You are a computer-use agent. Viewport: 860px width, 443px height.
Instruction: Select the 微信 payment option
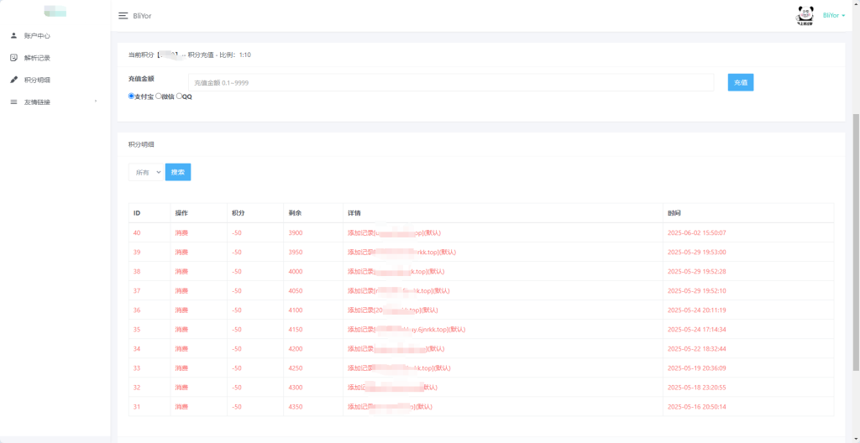159,96
